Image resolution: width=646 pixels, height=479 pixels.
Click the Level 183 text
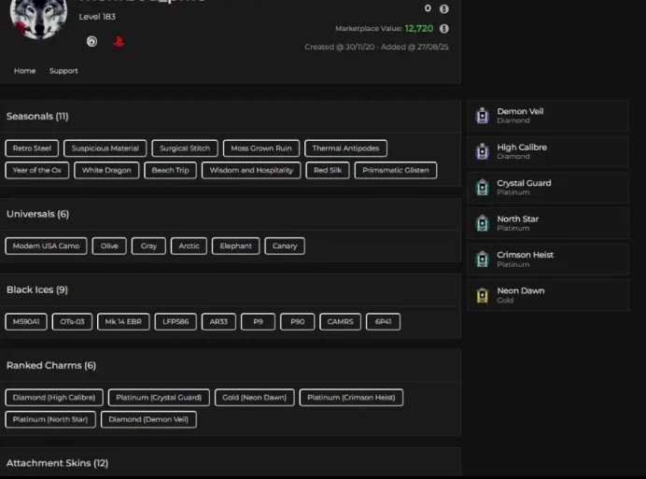pos(97,17)
